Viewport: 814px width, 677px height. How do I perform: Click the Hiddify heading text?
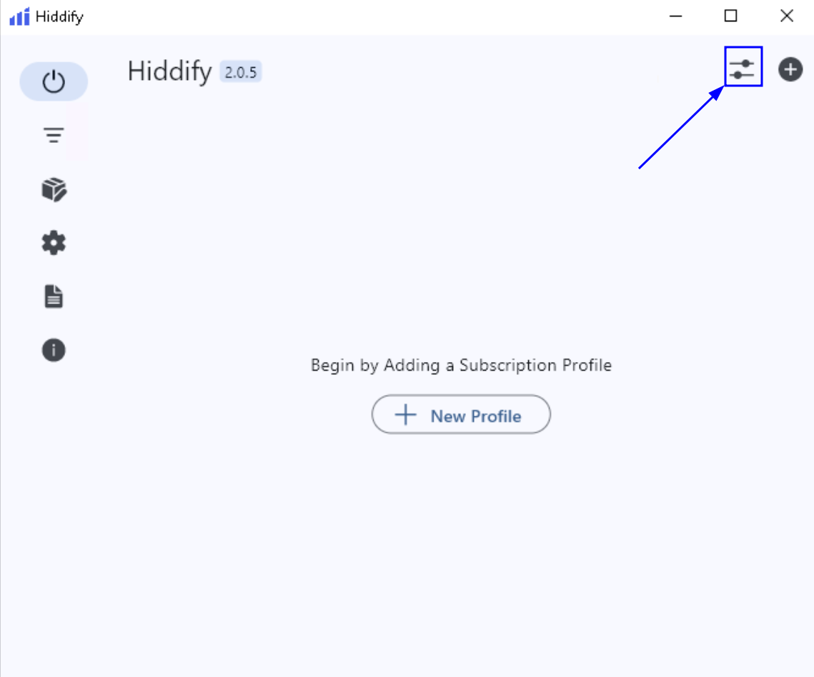(x=169, y=71)
